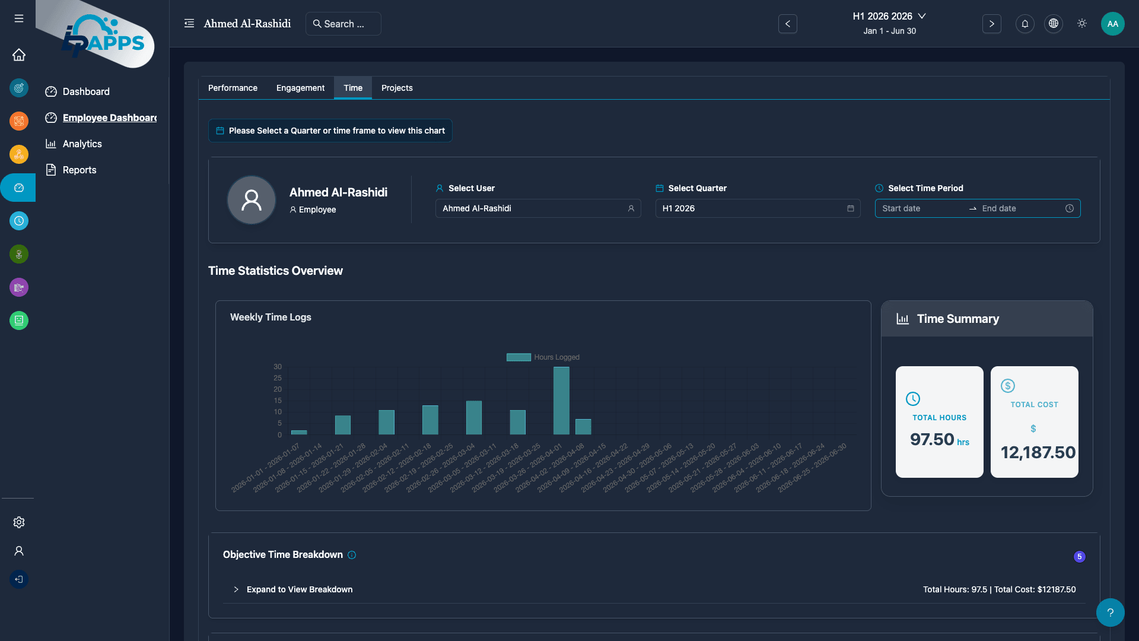
Task: Open the purple document search sidebar icon
Action: pyautogui.click(x=18, y=287)
